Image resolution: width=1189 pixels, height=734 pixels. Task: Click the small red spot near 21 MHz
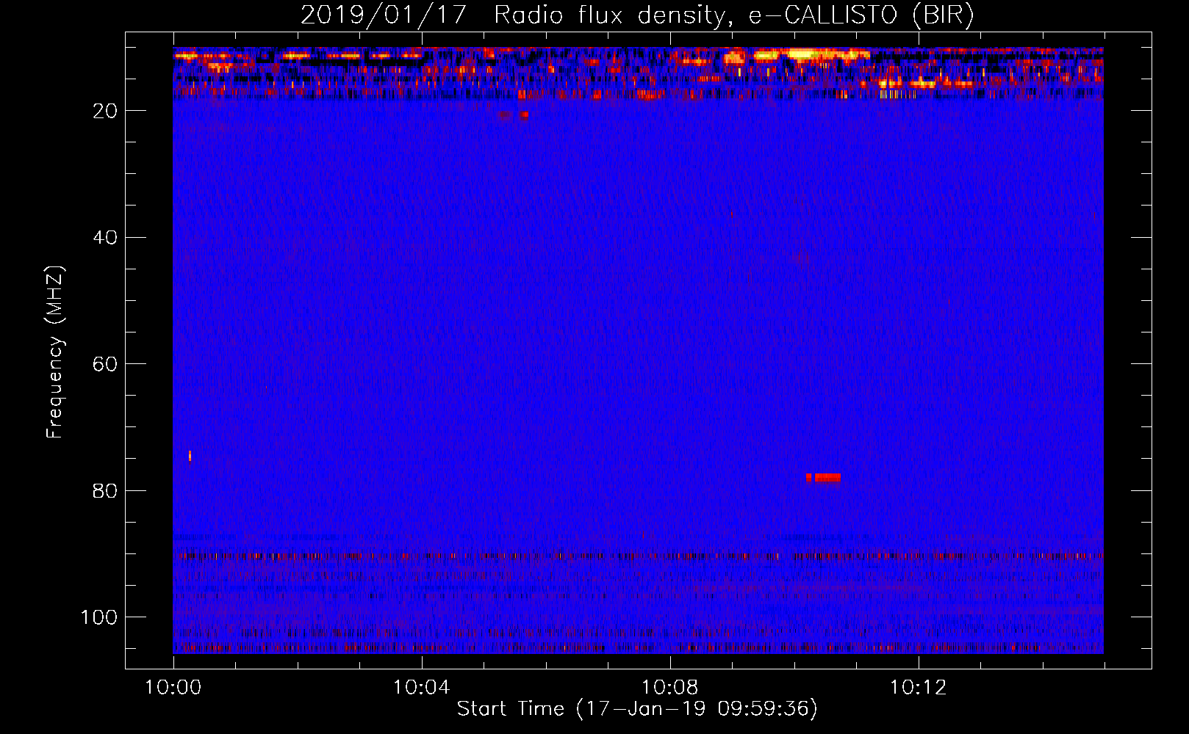525,115
